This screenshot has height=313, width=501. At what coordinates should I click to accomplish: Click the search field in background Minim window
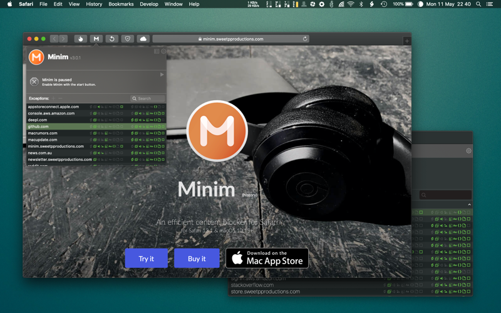click(x=446, y=195)
